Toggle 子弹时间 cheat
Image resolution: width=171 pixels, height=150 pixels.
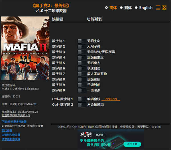(82, 85)
